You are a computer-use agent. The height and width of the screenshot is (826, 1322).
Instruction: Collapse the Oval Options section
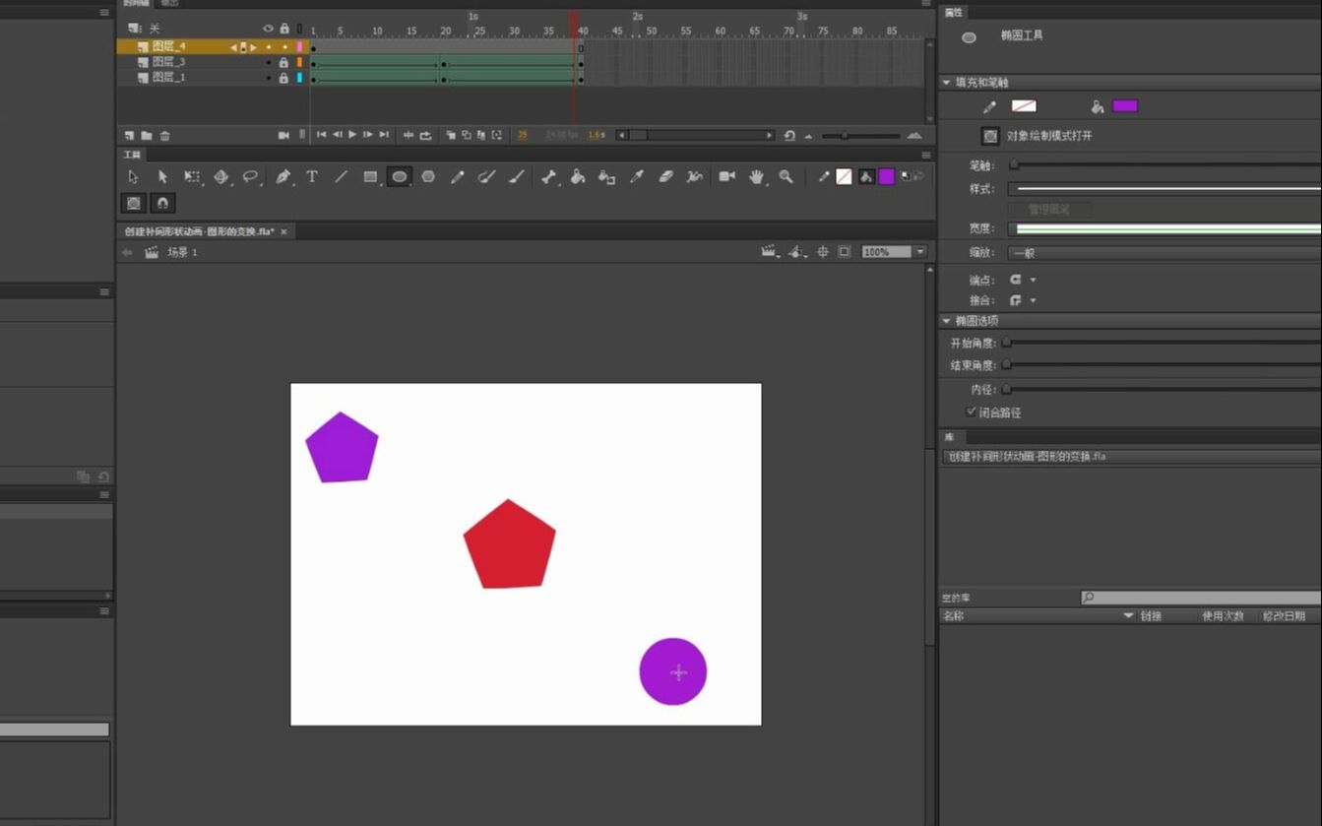946,321
